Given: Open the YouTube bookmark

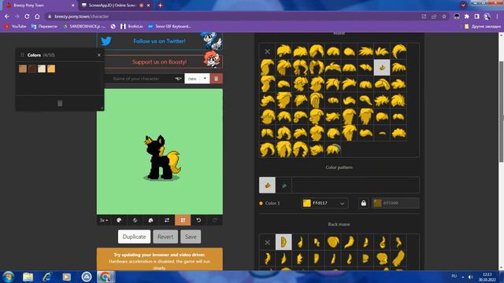Looking at the screenshot, I should (16, 26).
